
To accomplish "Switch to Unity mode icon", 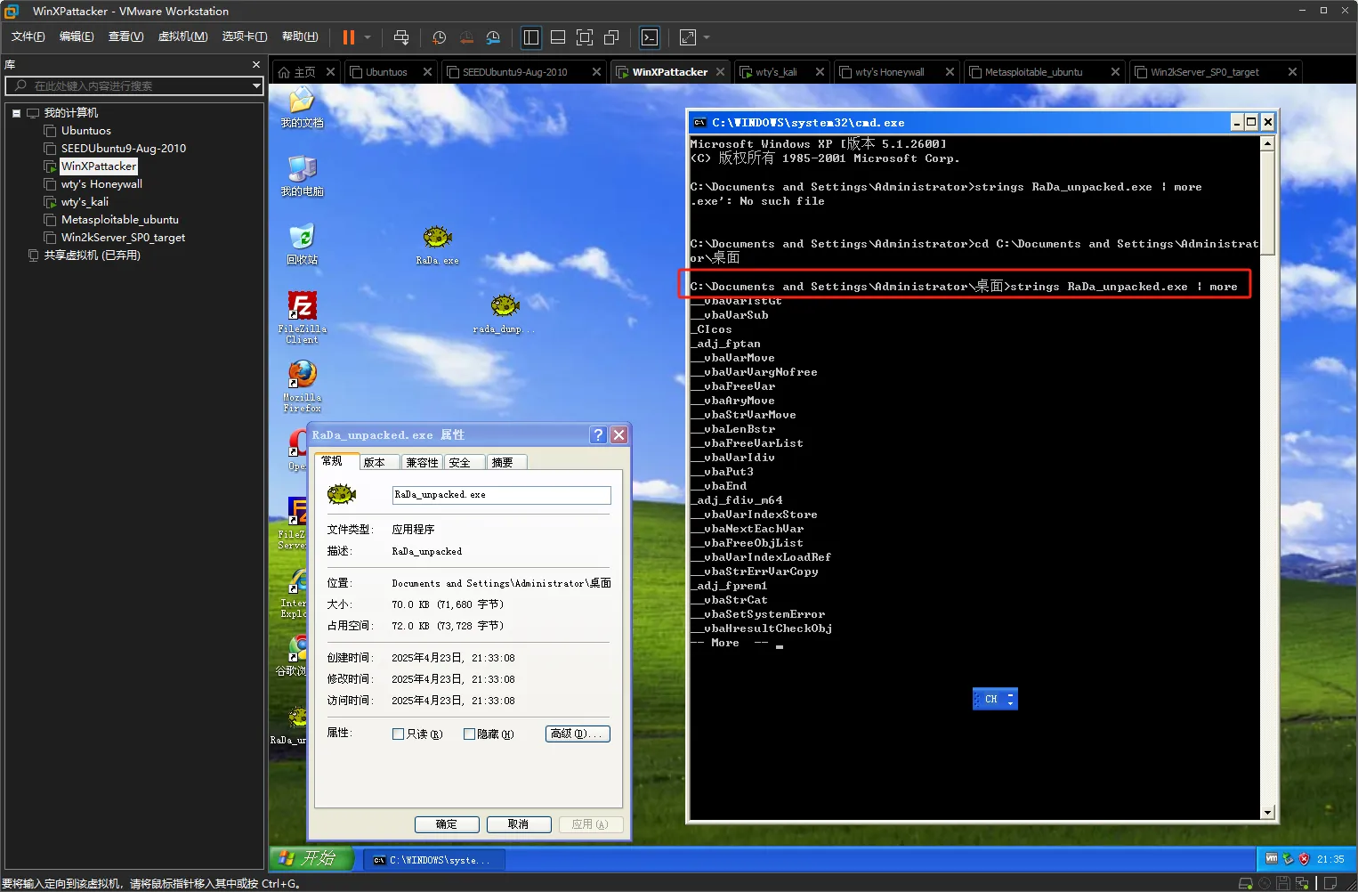I will tap(611, 37).
